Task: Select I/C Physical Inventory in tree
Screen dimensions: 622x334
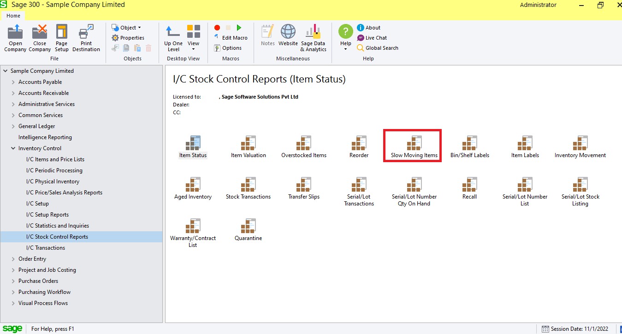Action: point(53,182)
